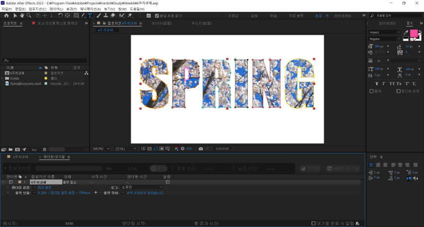This screenshot has height=227, width=424.
Task: Toggle the auto-open panels checkbox
Action: tap(157, 16)
